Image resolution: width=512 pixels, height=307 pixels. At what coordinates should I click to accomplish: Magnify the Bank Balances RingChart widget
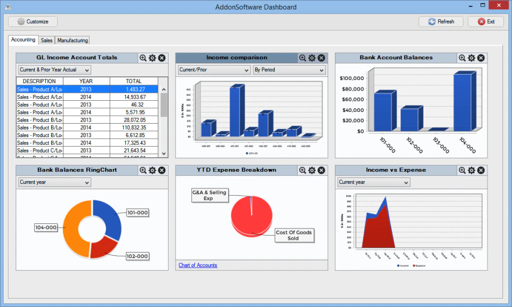pyautogui.click(x=143, y=171)
